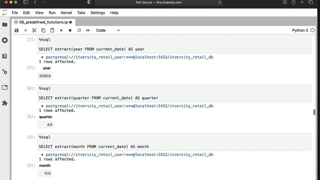Restart kernel and run all cells icon
The height and width of the screenshot is (180, 320).
(x=88, y=30)
